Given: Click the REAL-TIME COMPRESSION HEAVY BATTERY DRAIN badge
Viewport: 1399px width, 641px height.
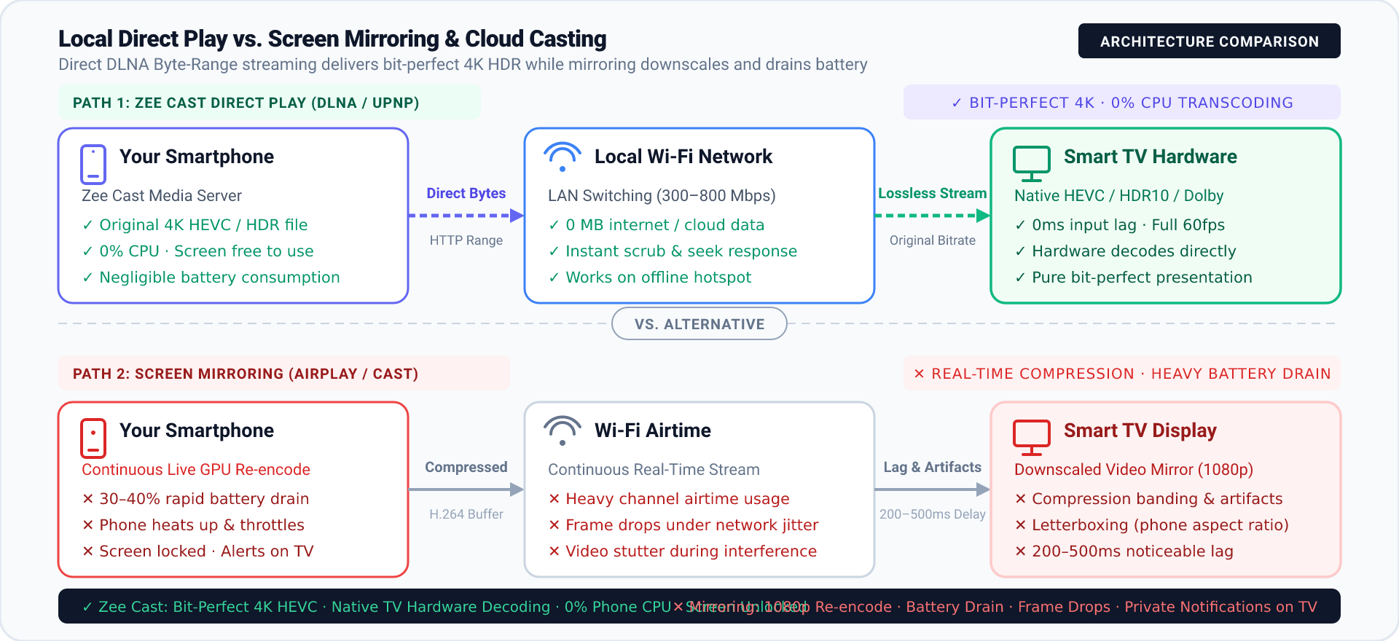Looking at the screenshot, I should point(1122,374).
